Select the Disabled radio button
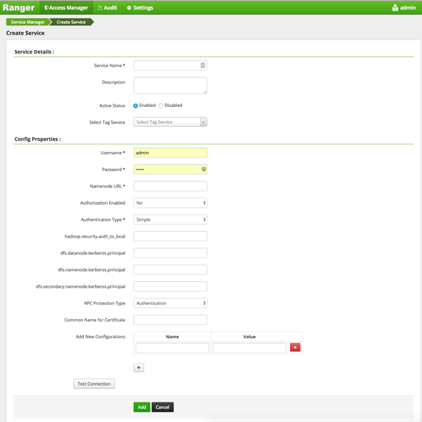 (x=161, y=105)
